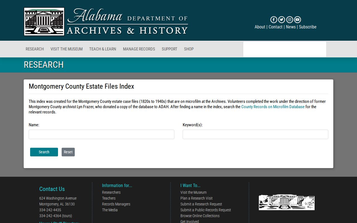This screenshot has width=357, height=223.
Task: Click the 334-242-4435 phone number
Action: point(50,210)
